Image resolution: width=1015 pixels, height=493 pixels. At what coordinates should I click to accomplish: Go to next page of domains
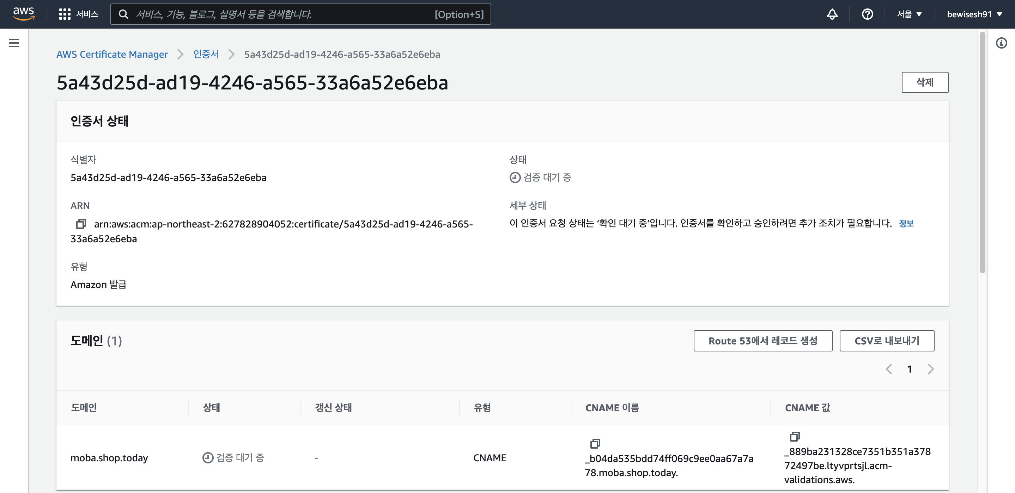pos(931,369)
